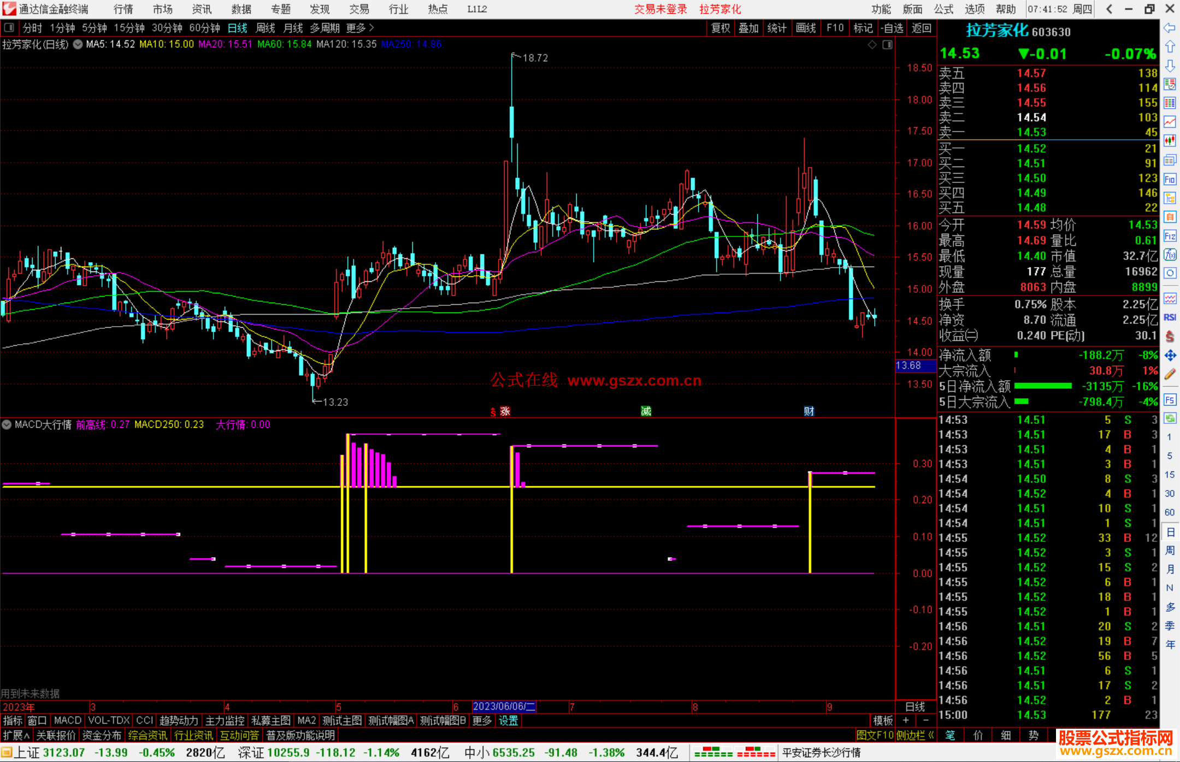This screenshot has height=762, width=1180.
Task: Switch to 1-minute period in right sidebar
Action: 1170,437
